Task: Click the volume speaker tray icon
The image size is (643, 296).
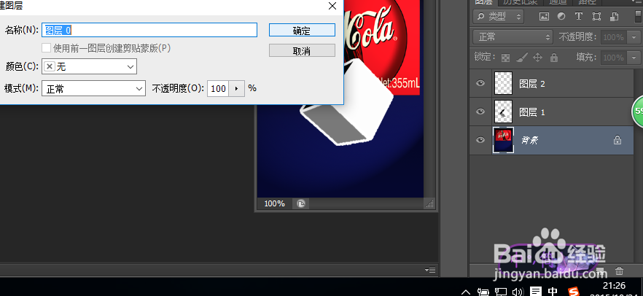Action: (518, 292)
